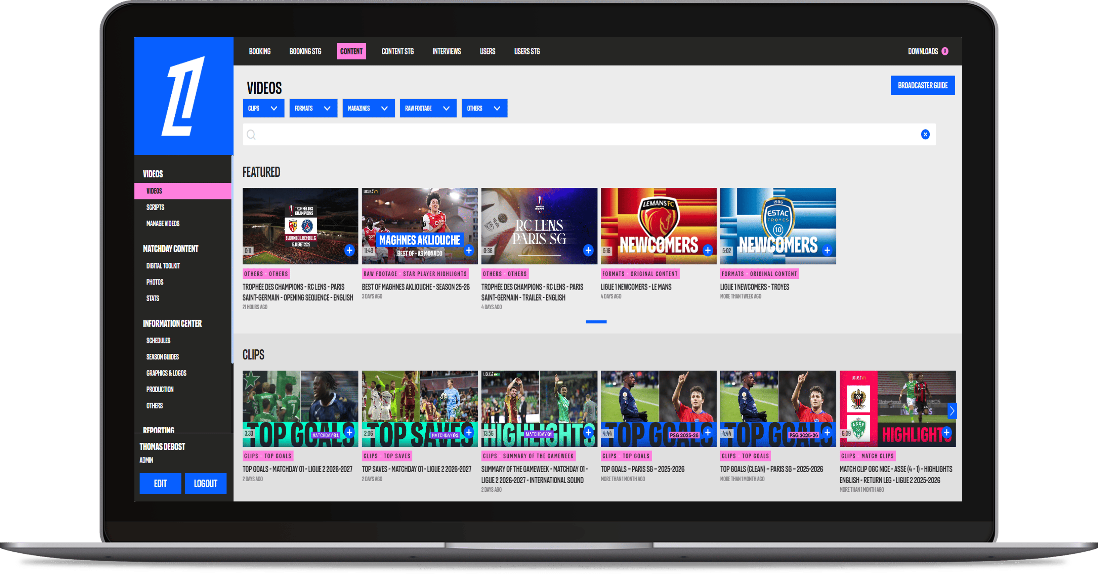
Task: Switch to the Booking STG tab
Action: (305, 51)
